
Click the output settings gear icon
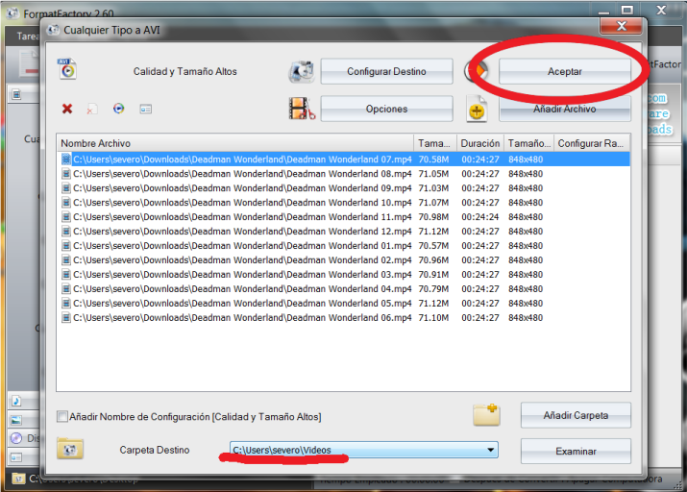click(x=302, y=71)
